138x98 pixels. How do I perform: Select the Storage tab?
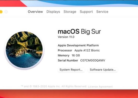[x=70, y=12]
